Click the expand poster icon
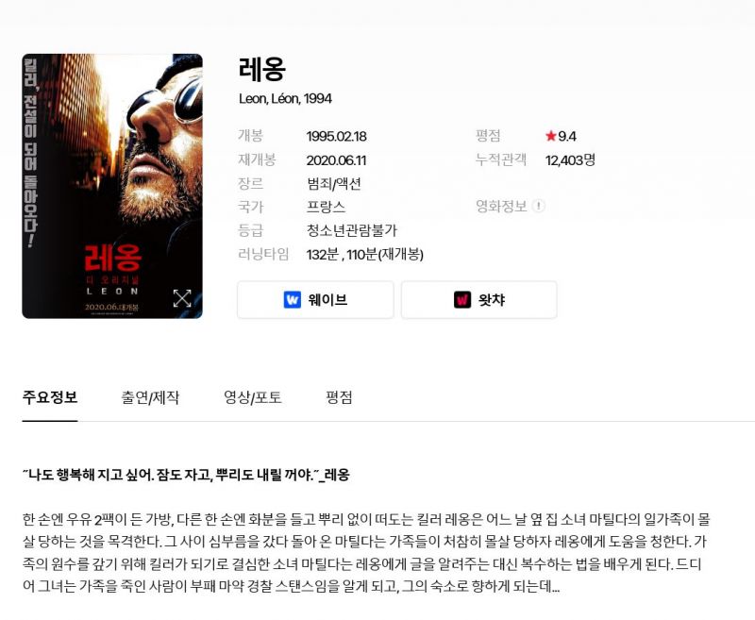Viewport: 755px width, 620px height. coord(182,298)
